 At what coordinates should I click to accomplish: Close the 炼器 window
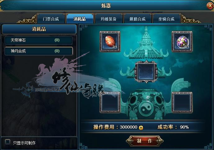[x=210, y=6]
